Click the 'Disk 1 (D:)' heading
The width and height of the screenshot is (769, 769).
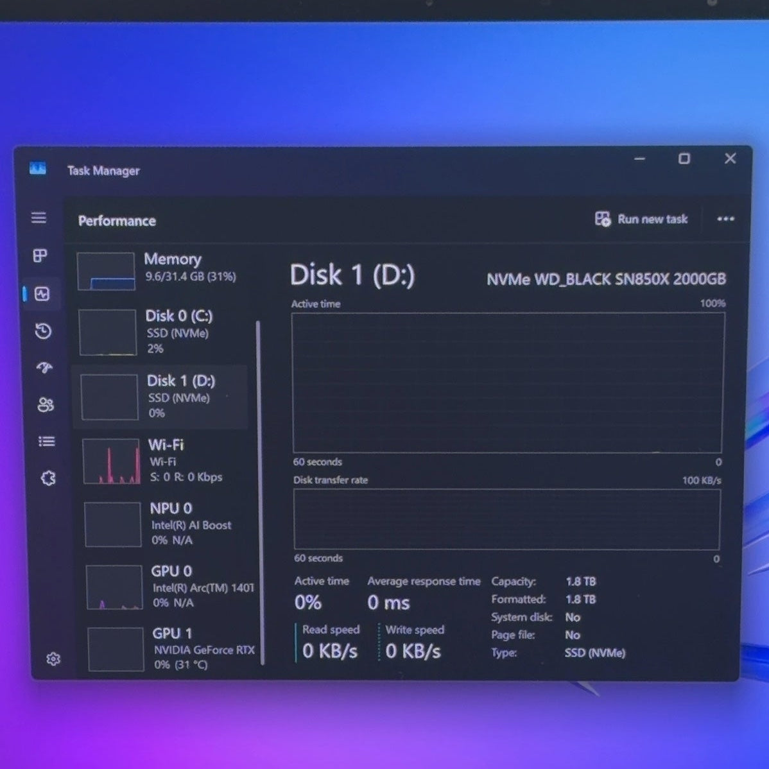click(x=352, y=275)
